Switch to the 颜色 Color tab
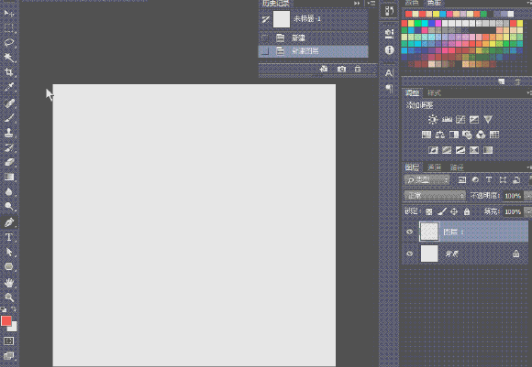This screenshot has height=367, width=532. click(412, 3)
